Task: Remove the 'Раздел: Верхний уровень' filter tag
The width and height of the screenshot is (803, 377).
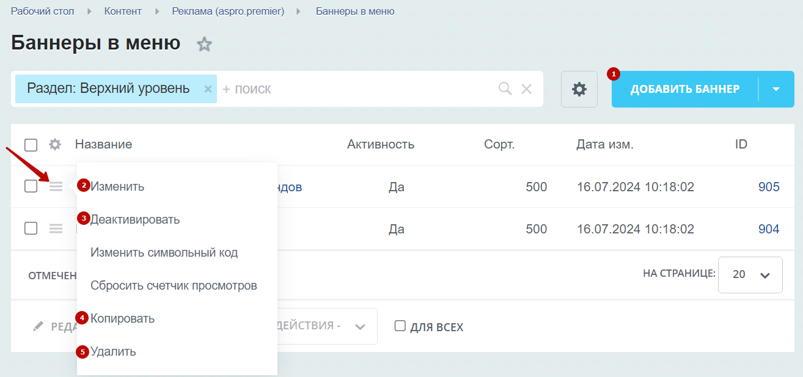Action: (208, 89)
